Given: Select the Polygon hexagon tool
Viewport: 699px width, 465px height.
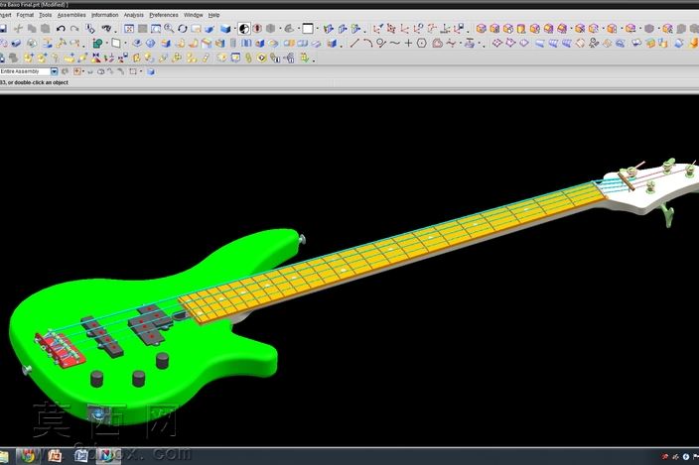Looking at the screenshot, I should (422, 44).
